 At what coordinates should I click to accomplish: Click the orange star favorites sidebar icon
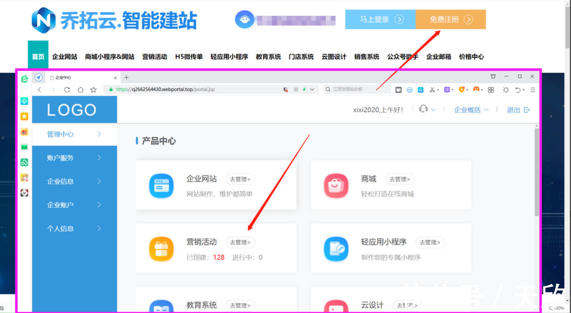click(x=24, y=116)
